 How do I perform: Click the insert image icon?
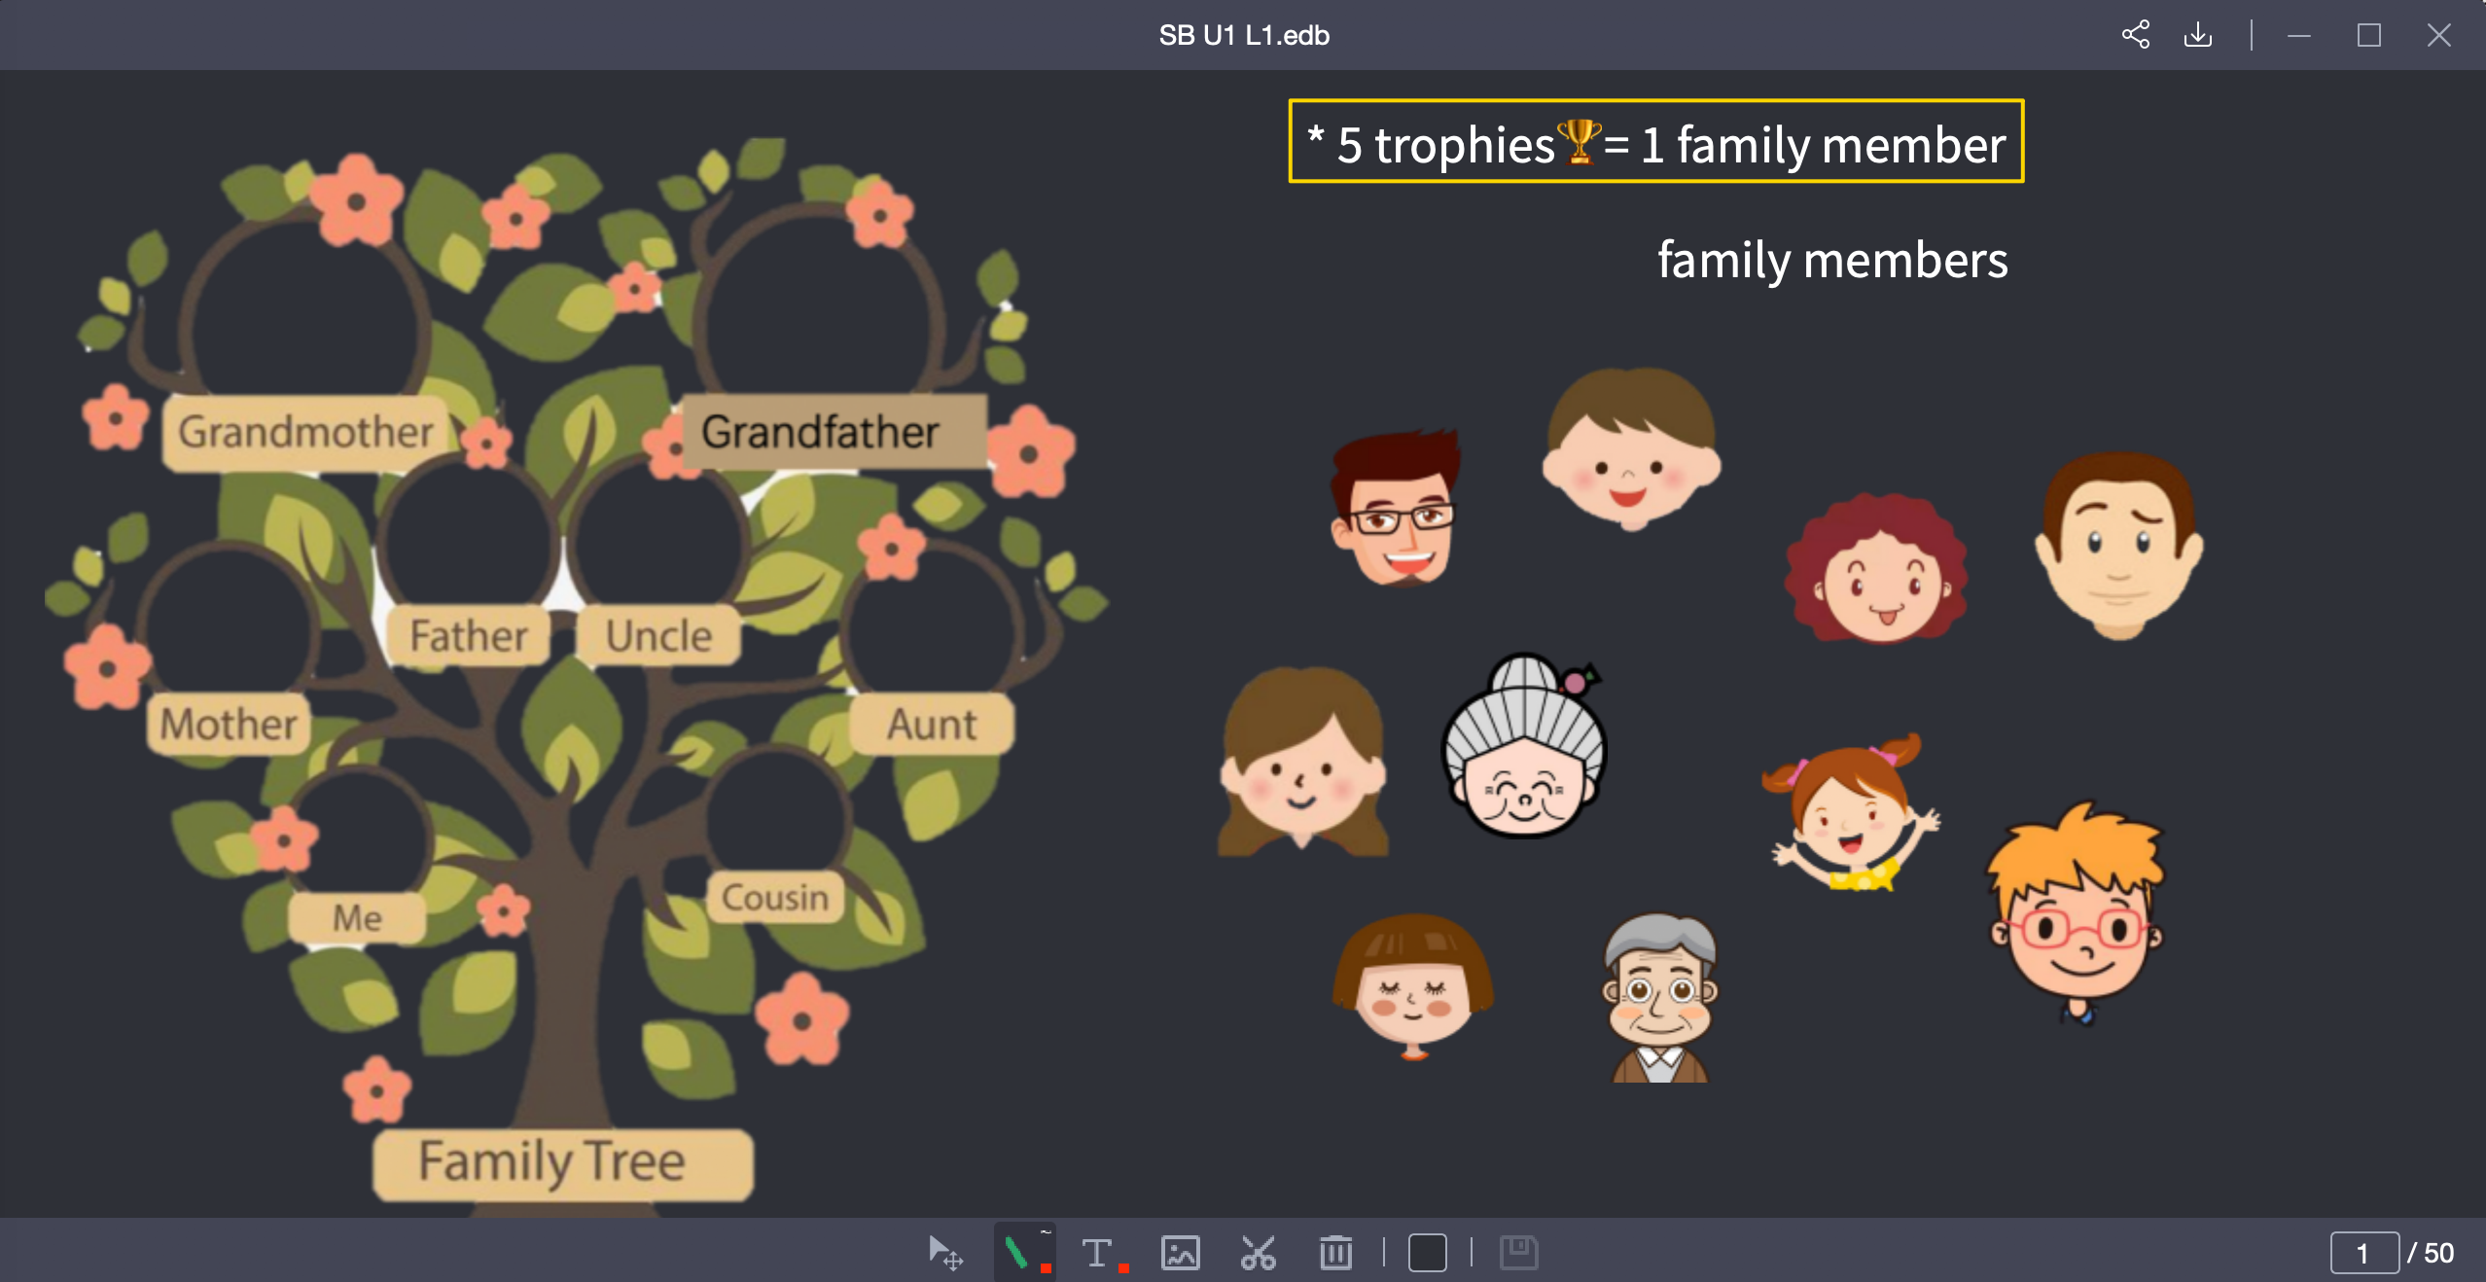1180,1253
